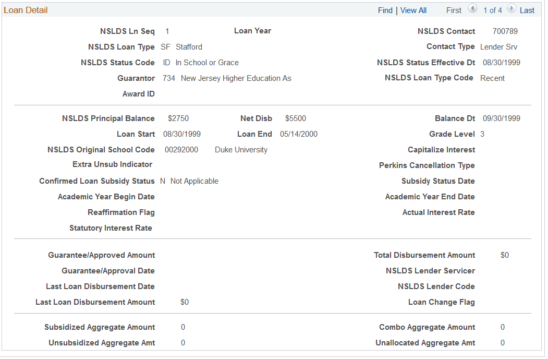The width and height of the screenshot is (548, 359).
Task: Select the back navigation arrow near First
Action: pos(472,9)
